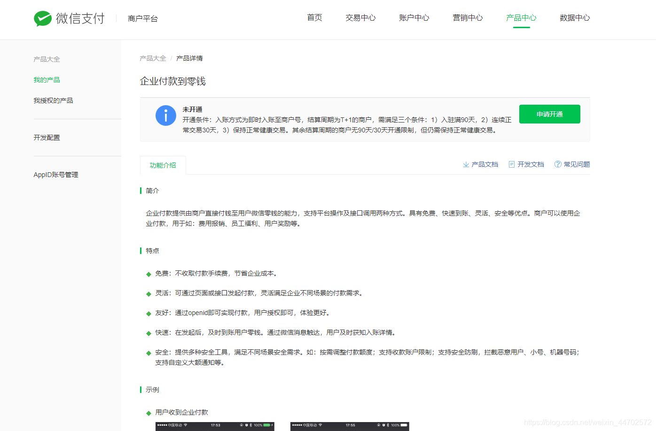Go to 产品大全 breadcrumb link
656x431 pixels.
(153, 58)
